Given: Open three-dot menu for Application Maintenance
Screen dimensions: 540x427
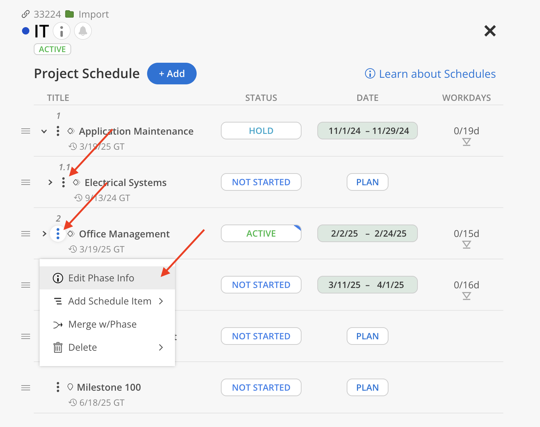Looking at the screenshot, I should (x=58, y=131).
